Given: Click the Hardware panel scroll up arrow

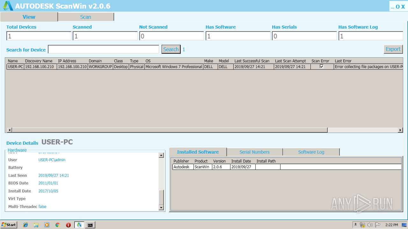Looking at the screenshot, I should tap(161, 156).
